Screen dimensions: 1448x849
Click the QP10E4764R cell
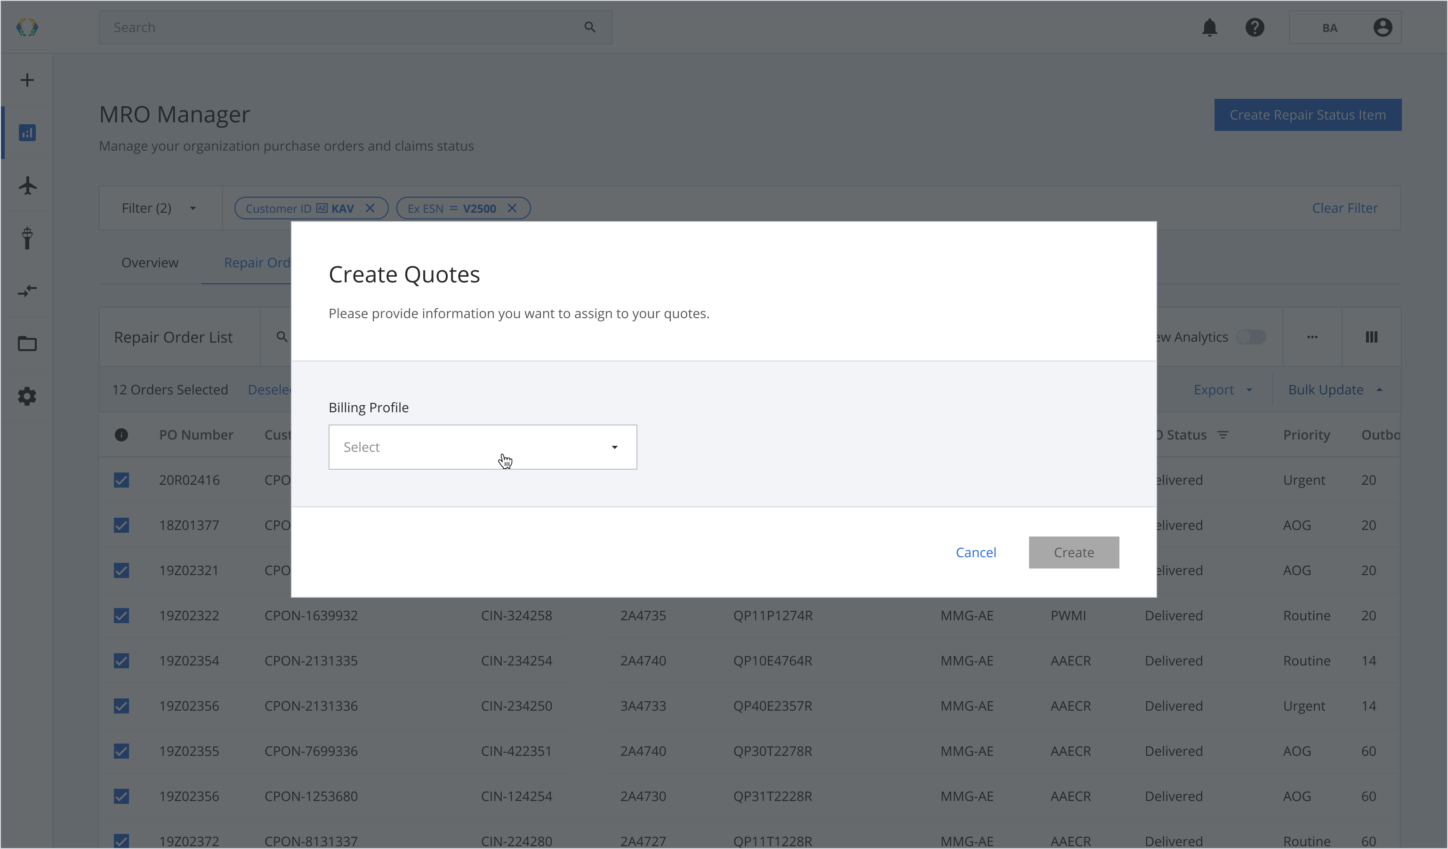772,661
